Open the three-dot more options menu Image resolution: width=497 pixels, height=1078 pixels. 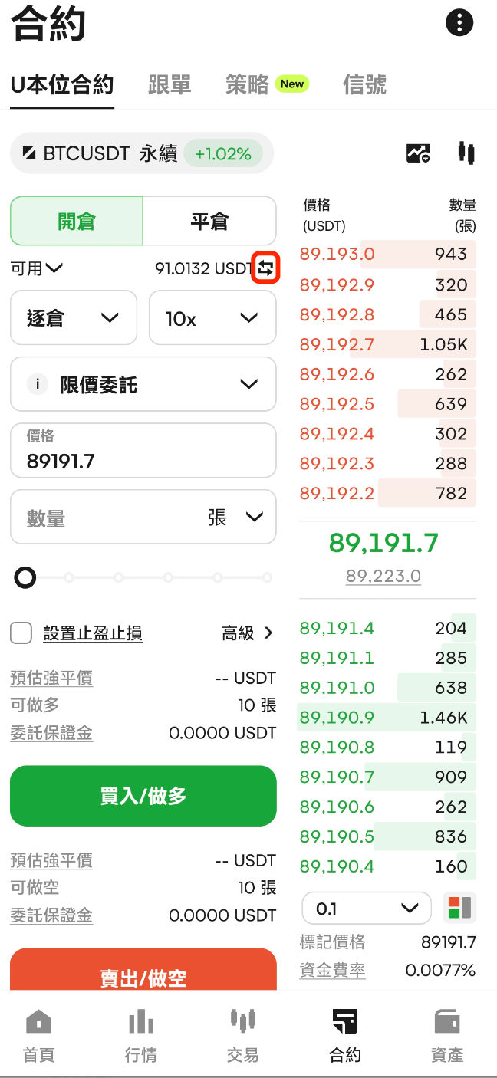tap(459, 22)
